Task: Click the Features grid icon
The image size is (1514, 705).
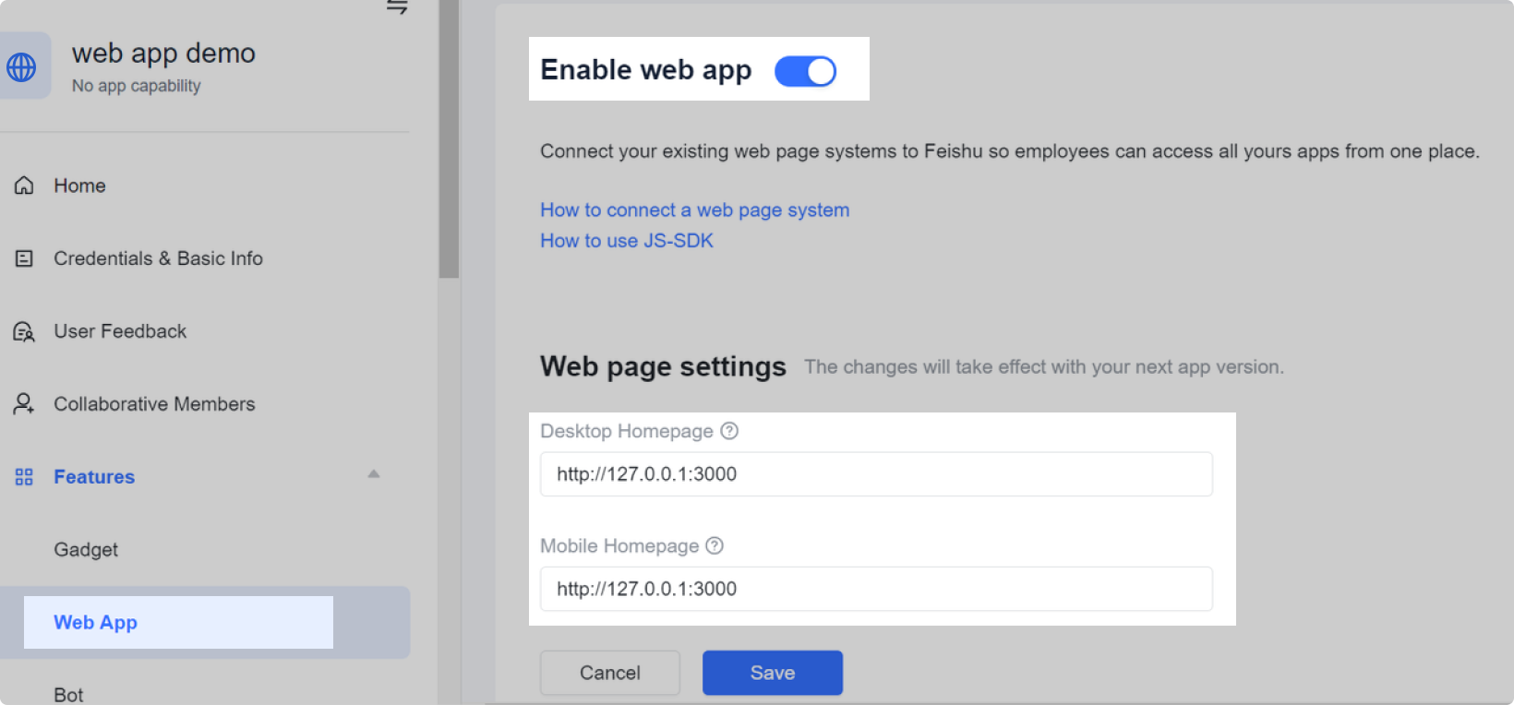Action: pos(24,477)
